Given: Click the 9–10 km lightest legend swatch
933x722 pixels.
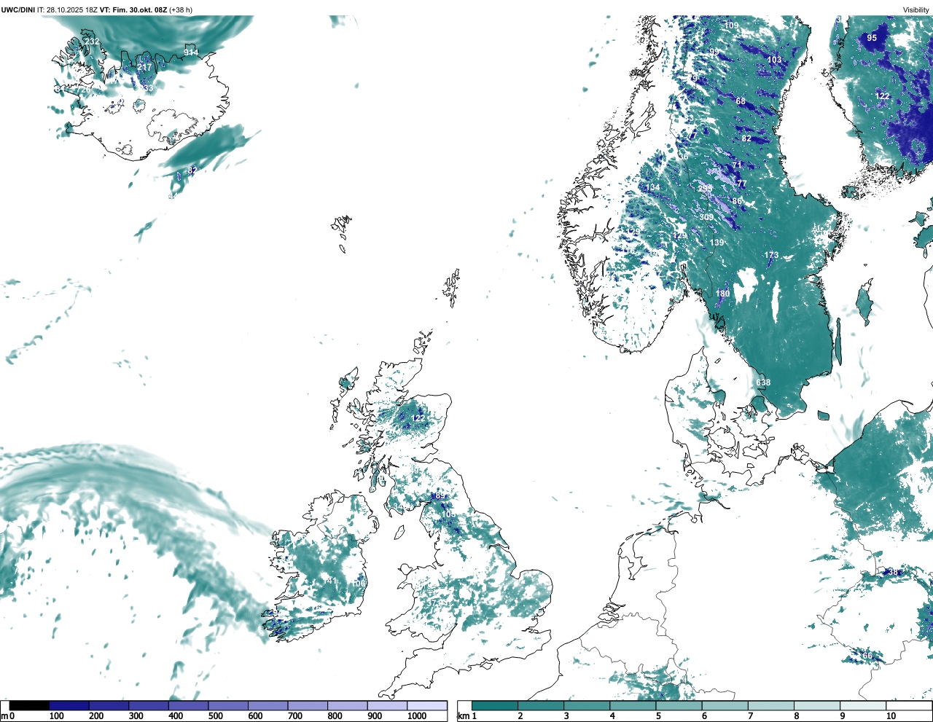Looking at the screenshot, I should click(x=862, y=706).
